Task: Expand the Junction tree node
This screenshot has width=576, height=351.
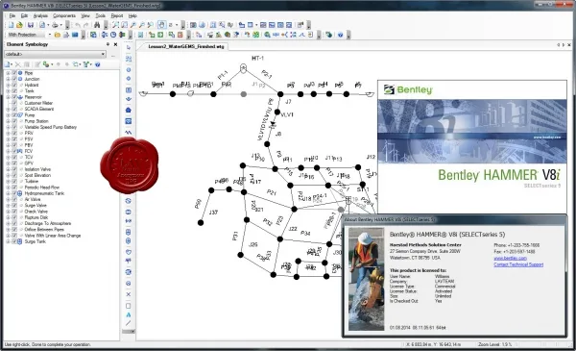Action: pos(8,79)
